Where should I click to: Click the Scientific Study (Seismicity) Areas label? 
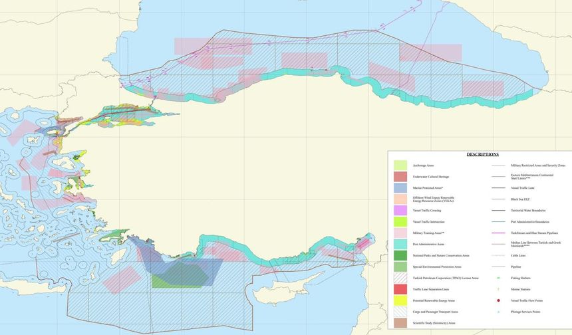point(434,323)
